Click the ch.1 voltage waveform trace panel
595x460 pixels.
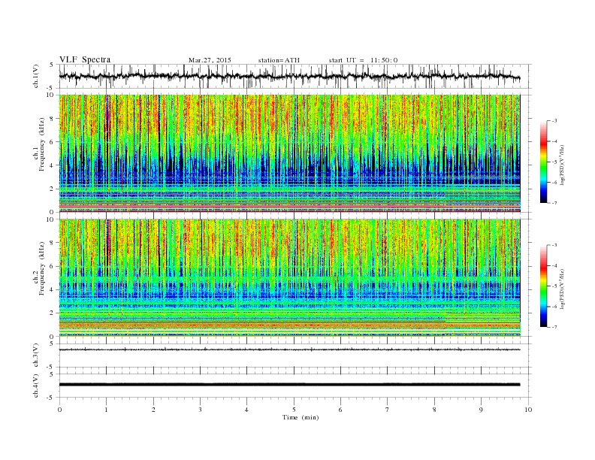(294, 76)
